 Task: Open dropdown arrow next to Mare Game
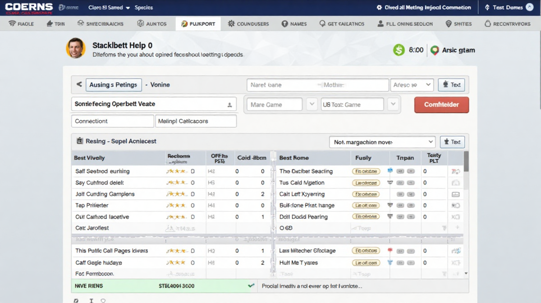point(312,104)
